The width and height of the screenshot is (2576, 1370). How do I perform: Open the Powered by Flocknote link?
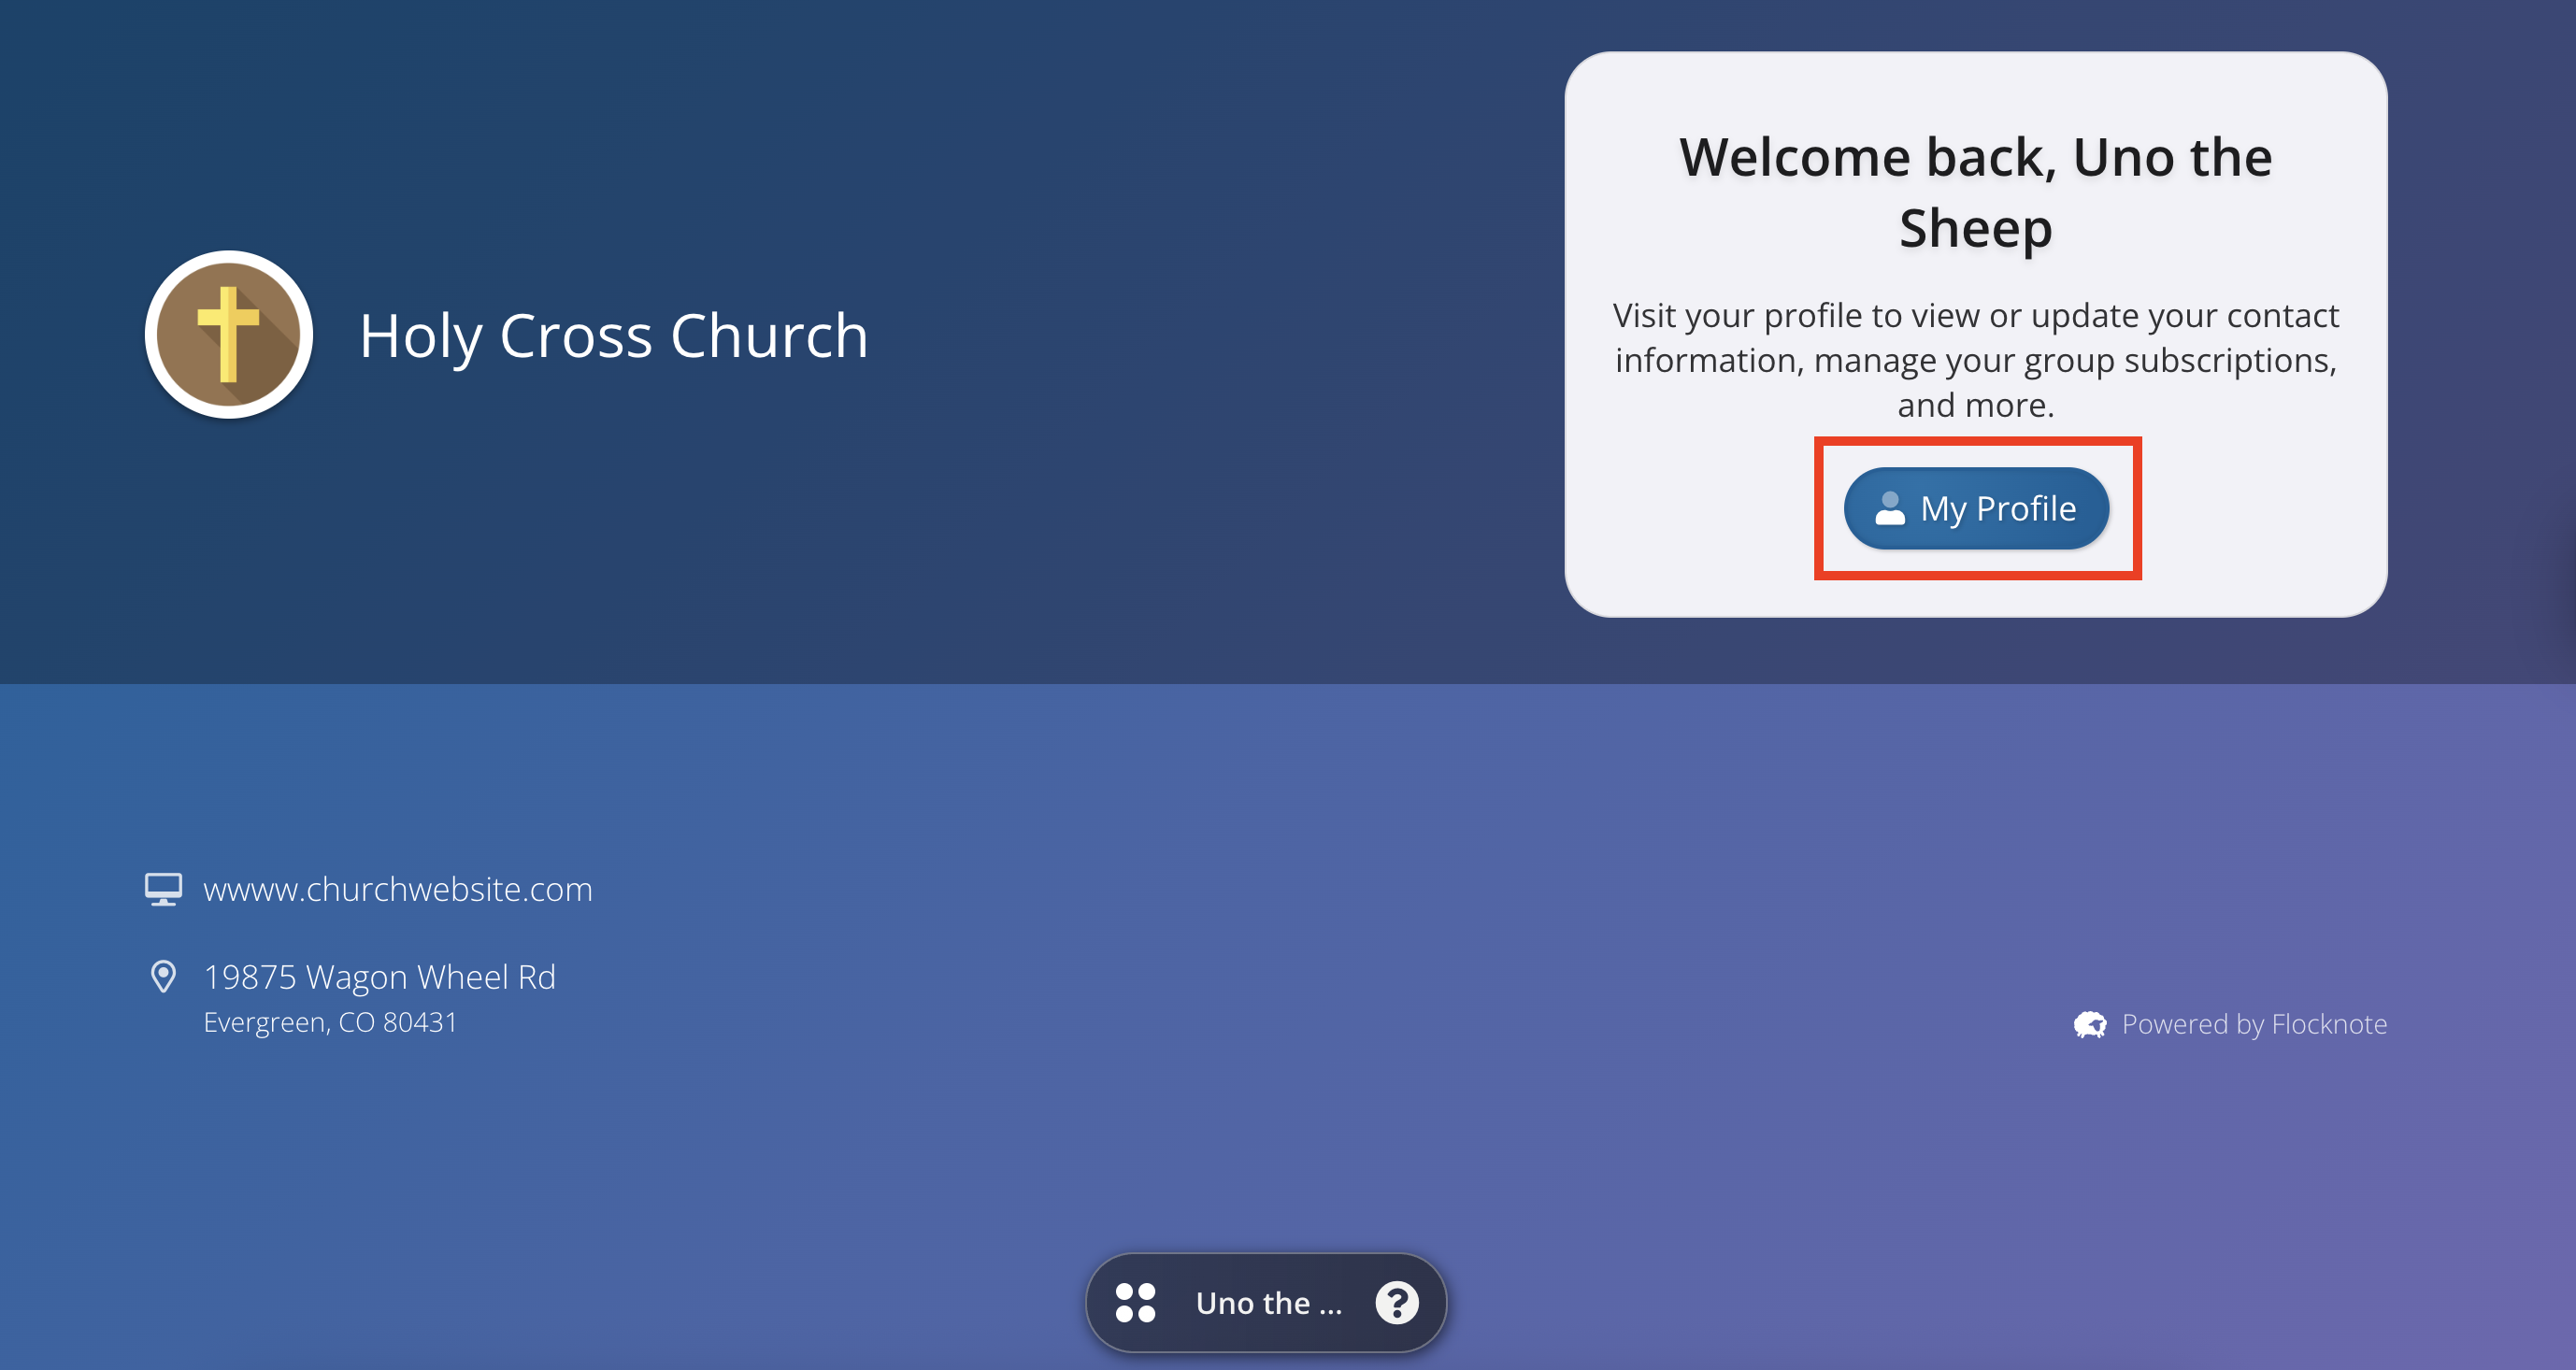click(x=2254, y=1024)
